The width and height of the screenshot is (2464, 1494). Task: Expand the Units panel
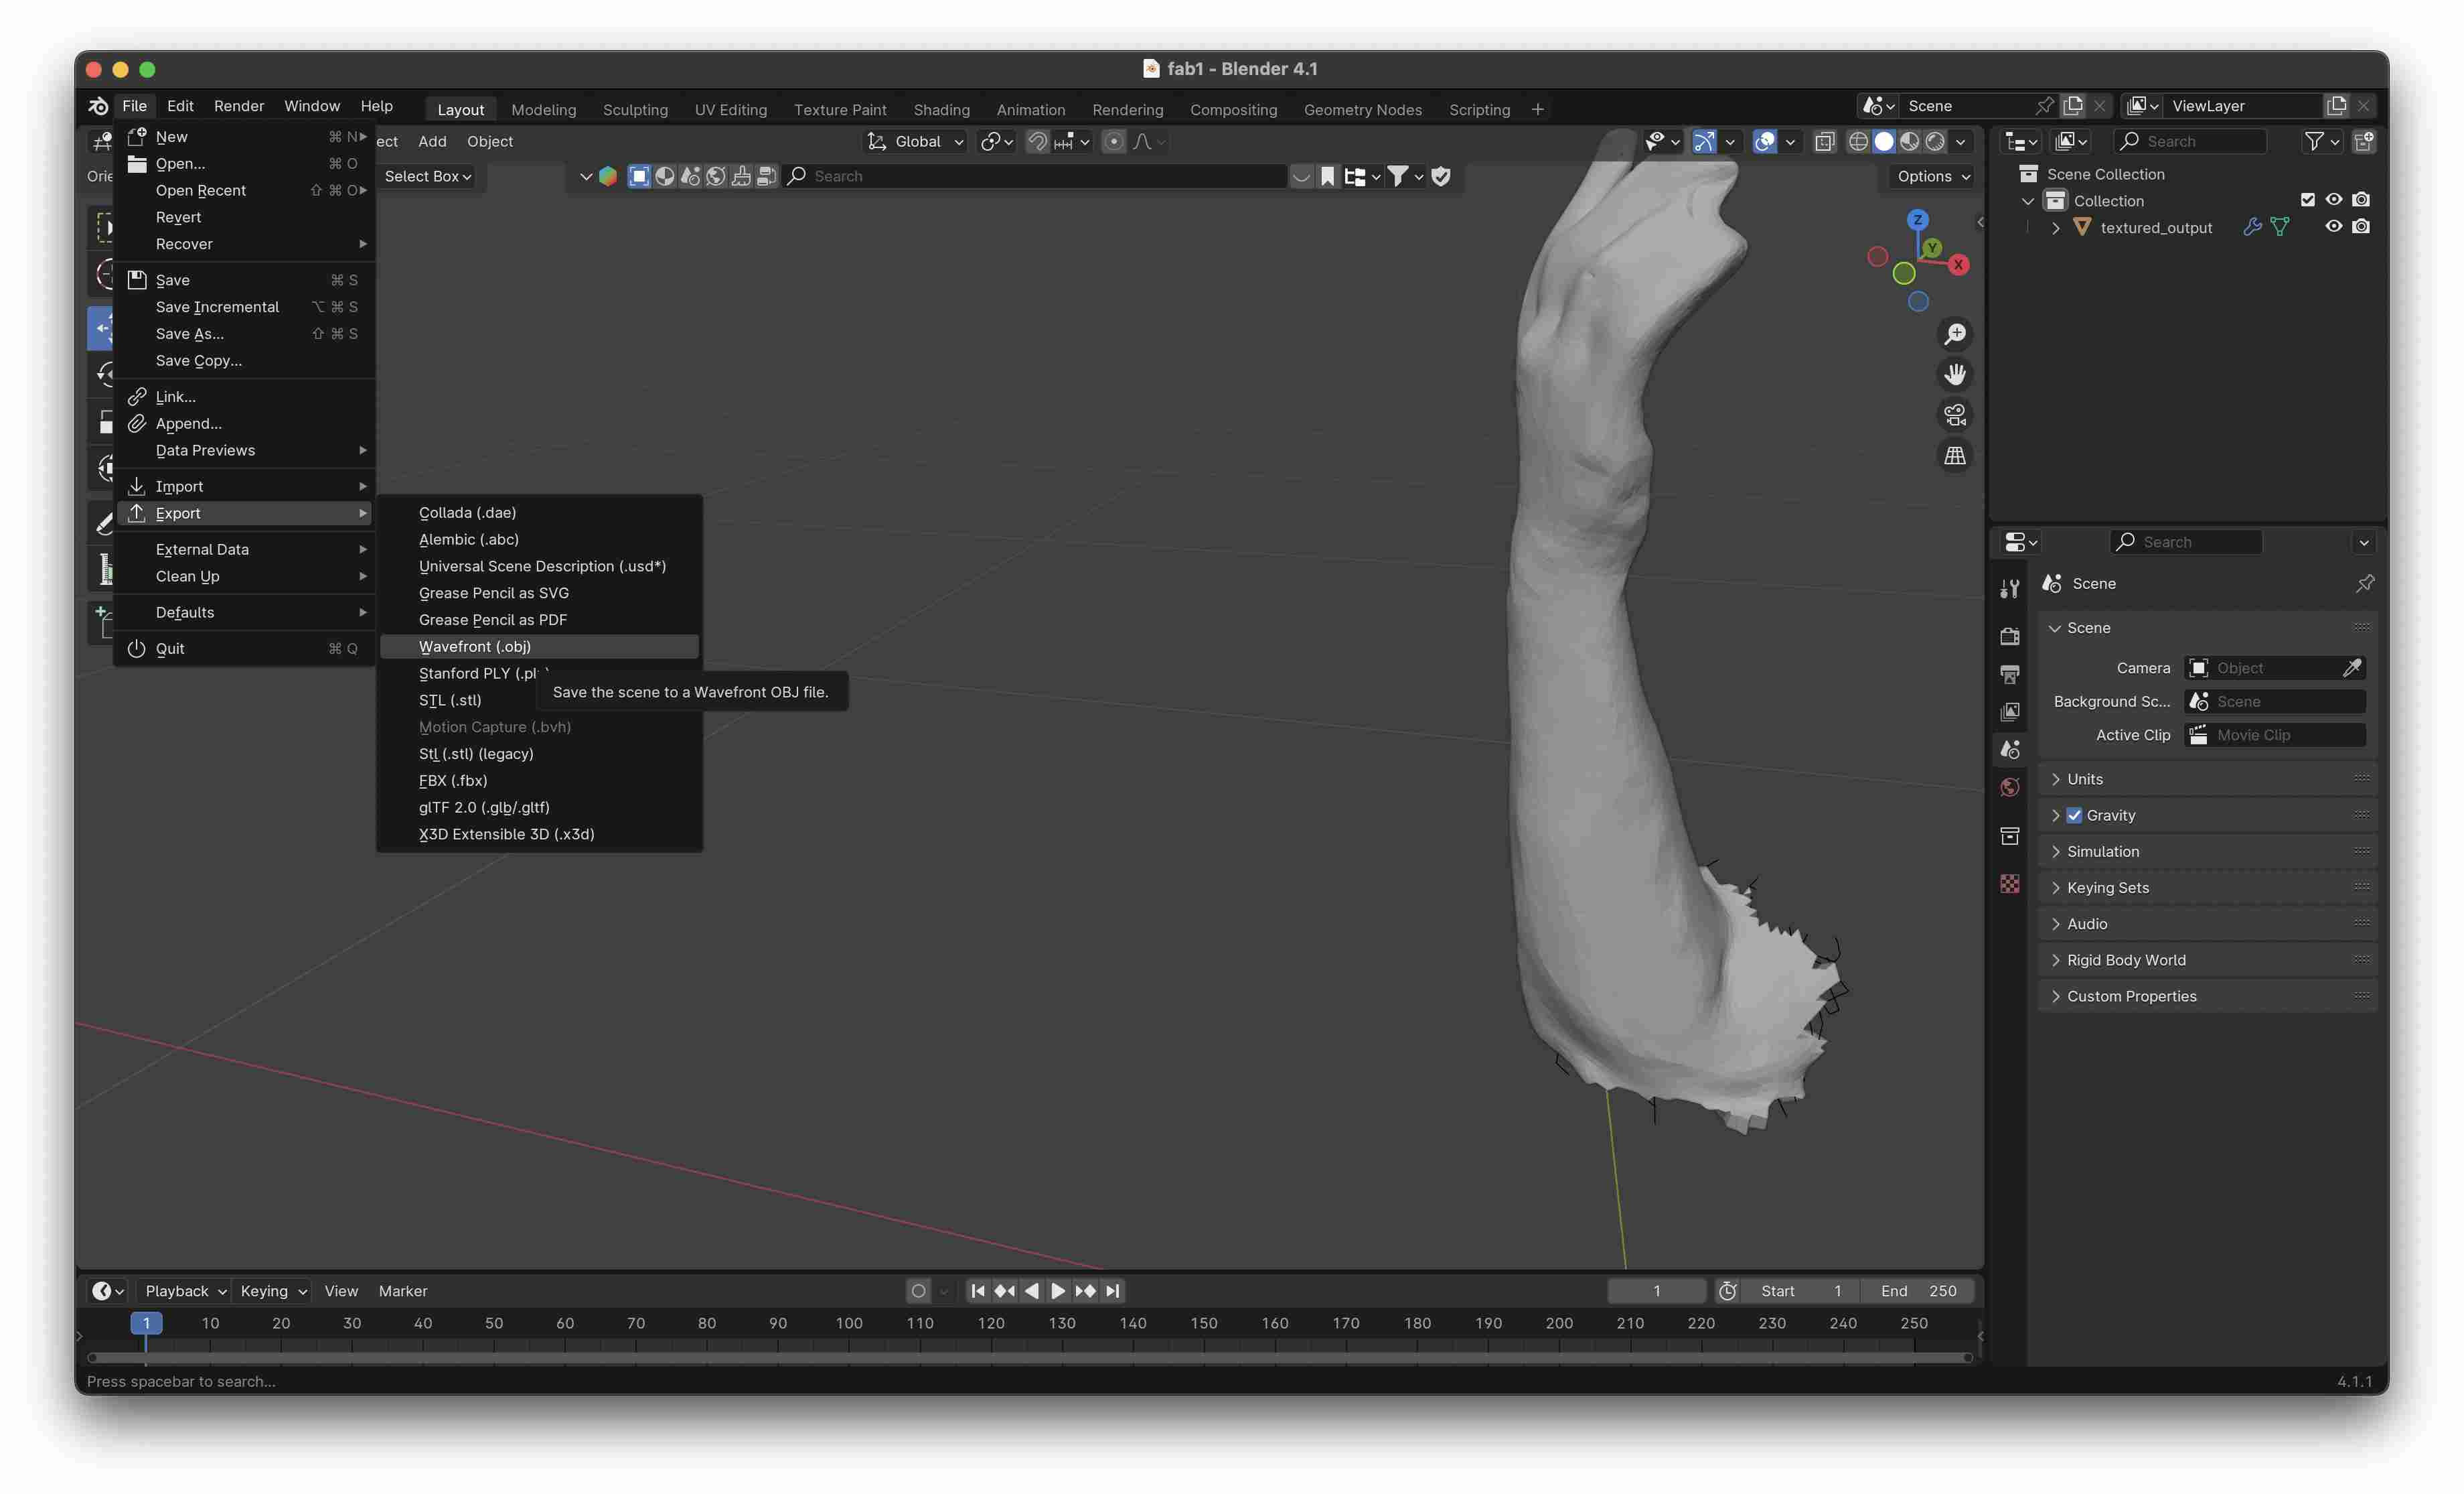click(2208, 780)
